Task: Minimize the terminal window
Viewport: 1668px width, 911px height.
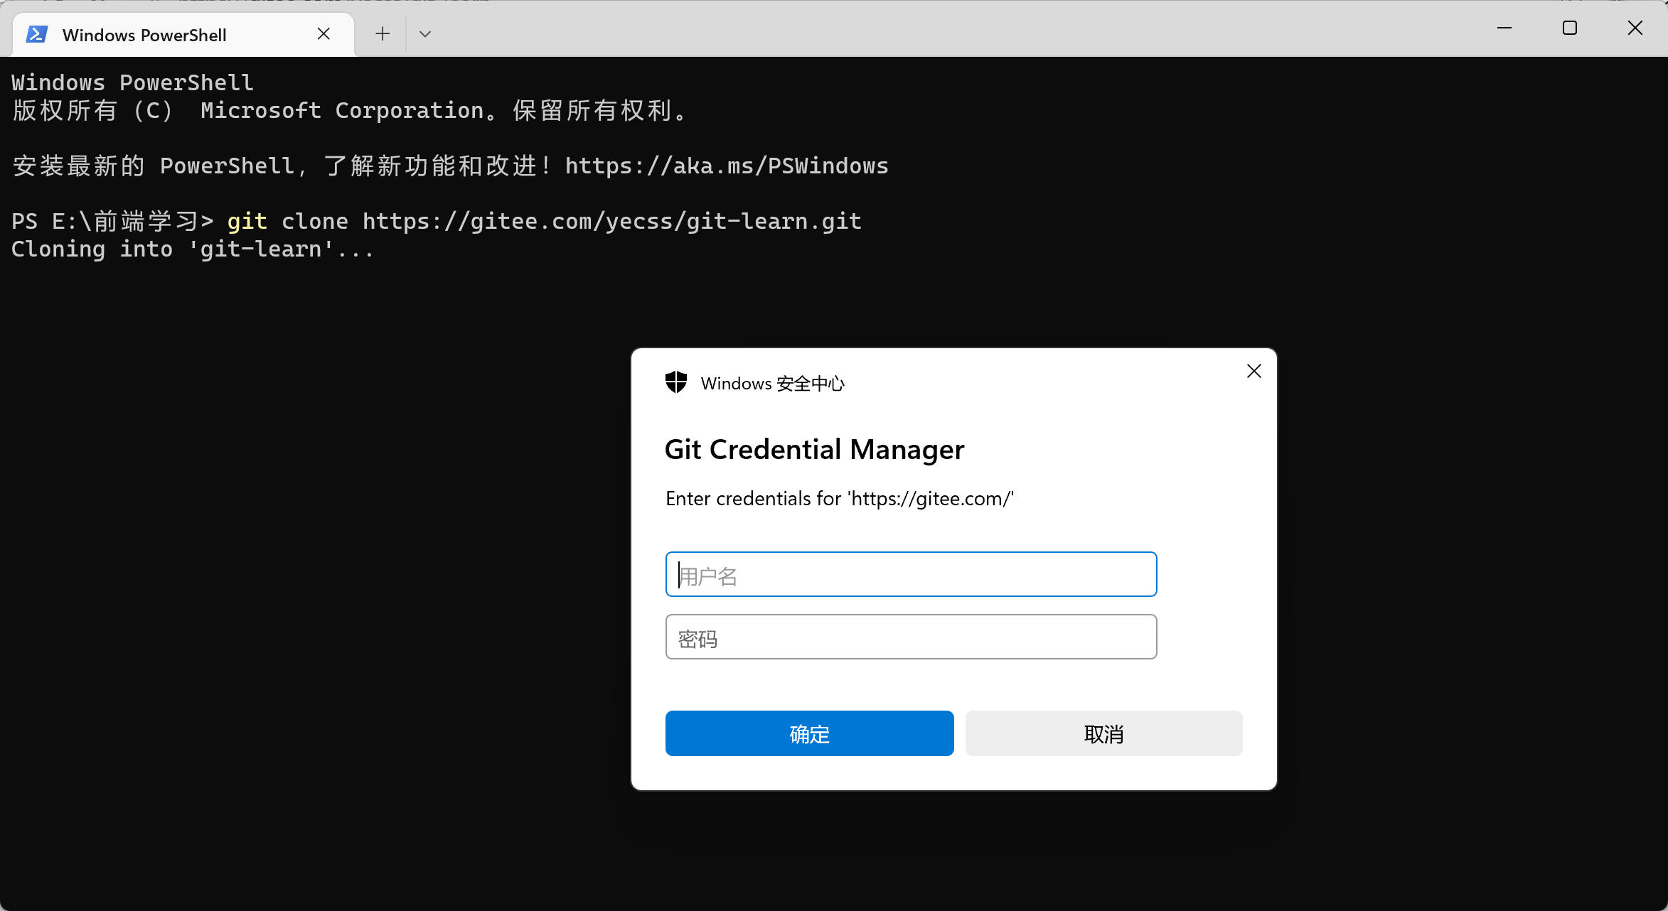Action: click(x=1504, y=28)
